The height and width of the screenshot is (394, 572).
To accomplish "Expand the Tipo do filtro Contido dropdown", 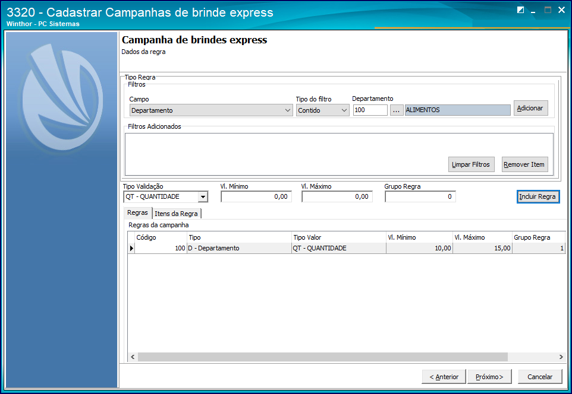I will tap(322, 110).
